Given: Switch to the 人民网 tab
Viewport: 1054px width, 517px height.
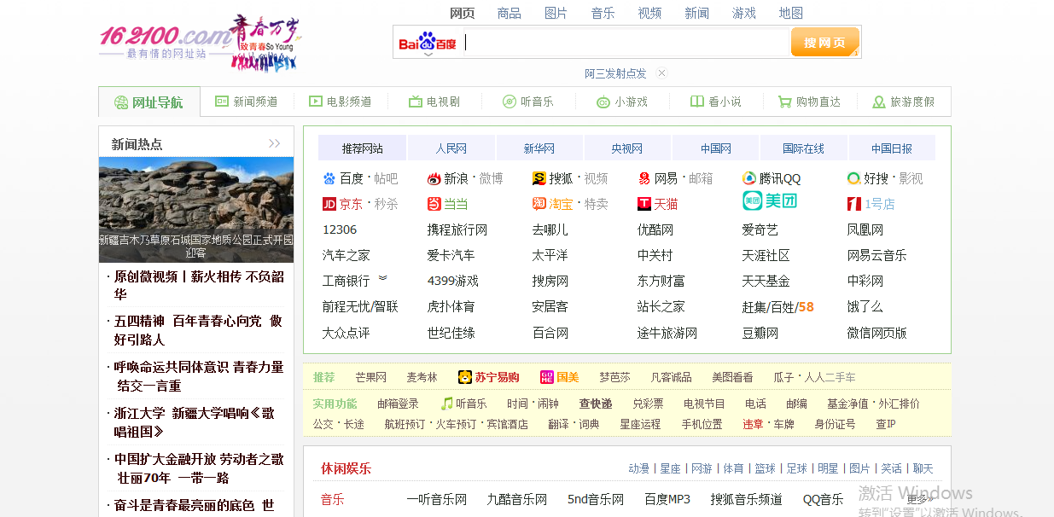Looking at the screenshot, I should tap(451, 147).
